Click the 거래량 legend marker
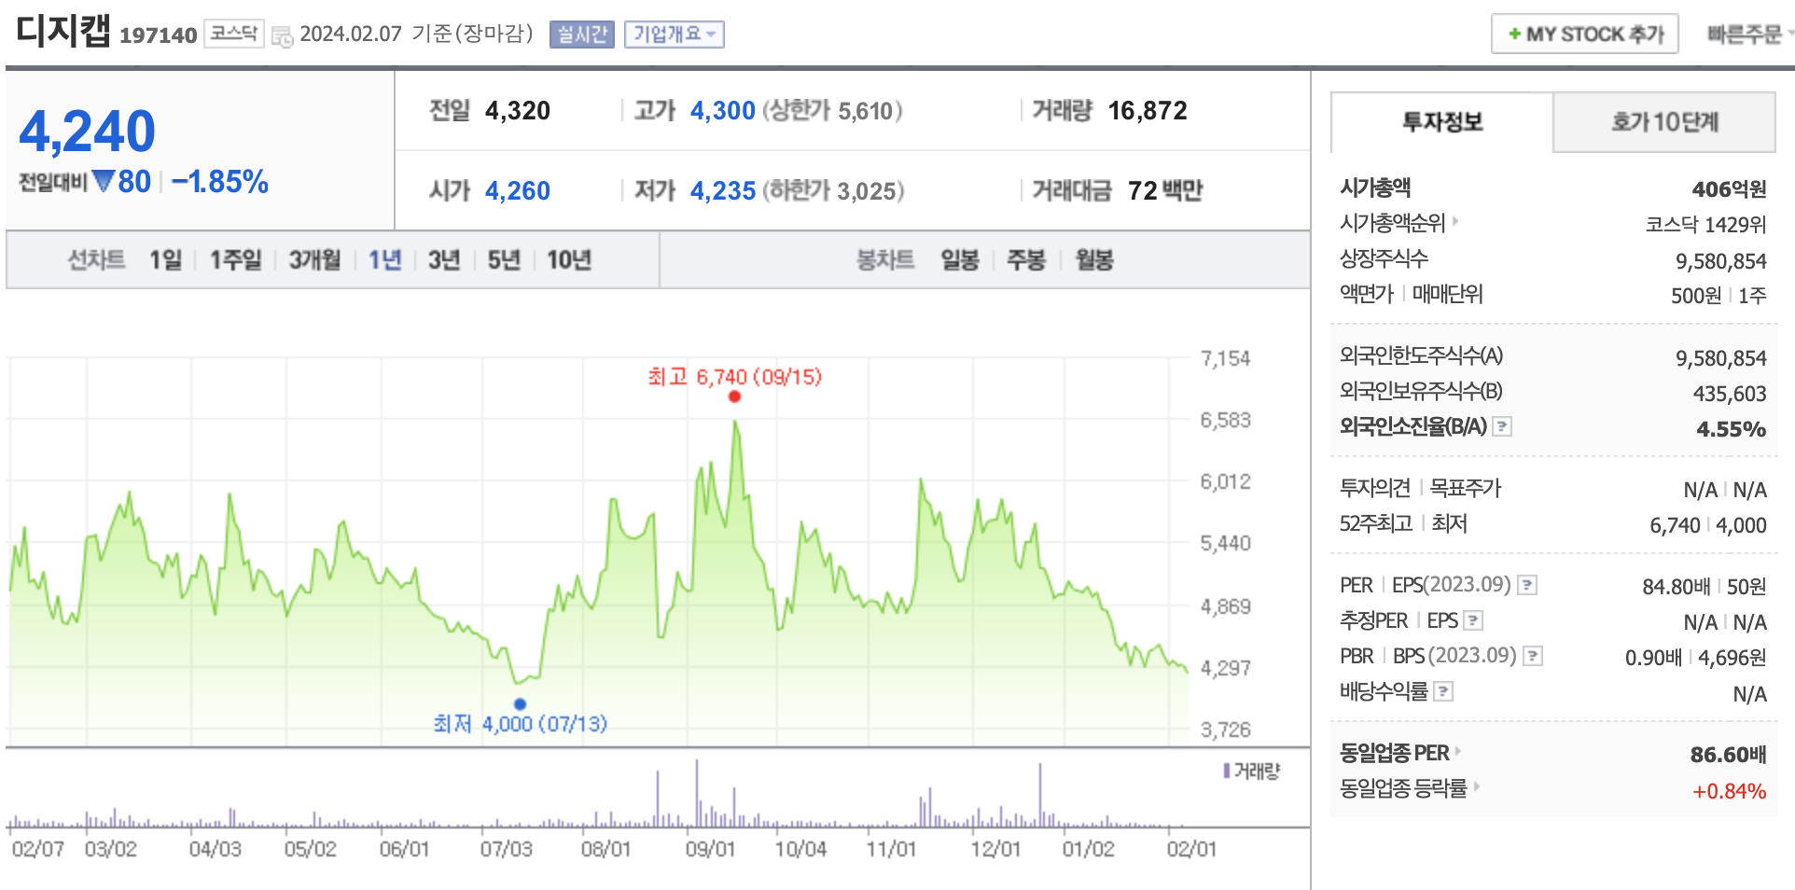The width and height of the screenshot is (1795, 890). 1227,771
